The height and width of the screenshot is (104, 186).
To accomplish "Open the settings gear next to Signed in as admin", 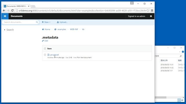I will point(151,16).
